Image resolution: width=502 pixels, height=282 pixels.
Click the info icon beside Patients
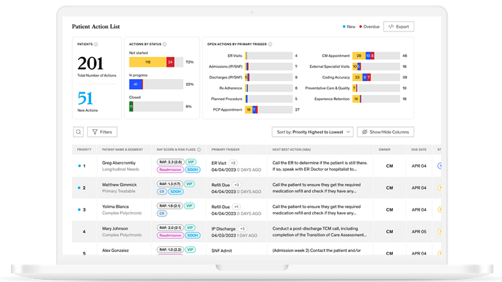96,44
